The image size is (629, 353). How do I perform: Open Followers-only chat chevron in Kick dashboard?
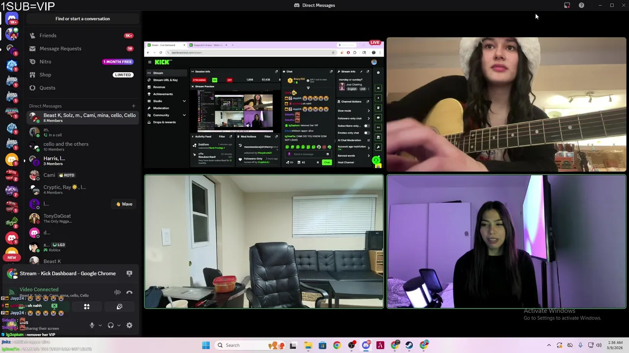point(369,118)
